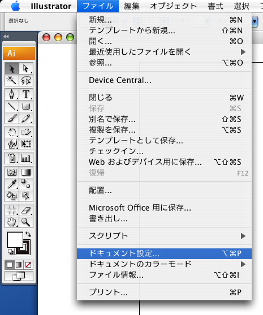The width and height of the screenshot is (263, 315).
Task: Select the Hand tool
Action: [x=12, y=222]
